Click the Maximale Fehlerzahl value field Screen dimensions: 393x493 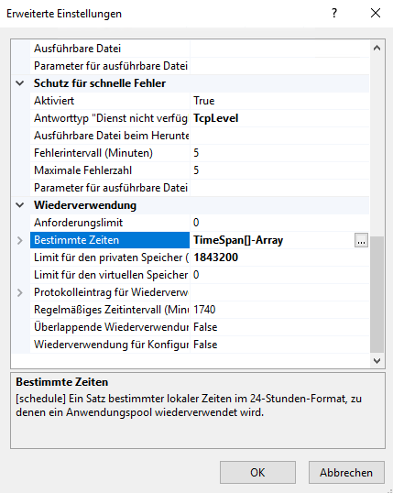click(x=279, y=170)
